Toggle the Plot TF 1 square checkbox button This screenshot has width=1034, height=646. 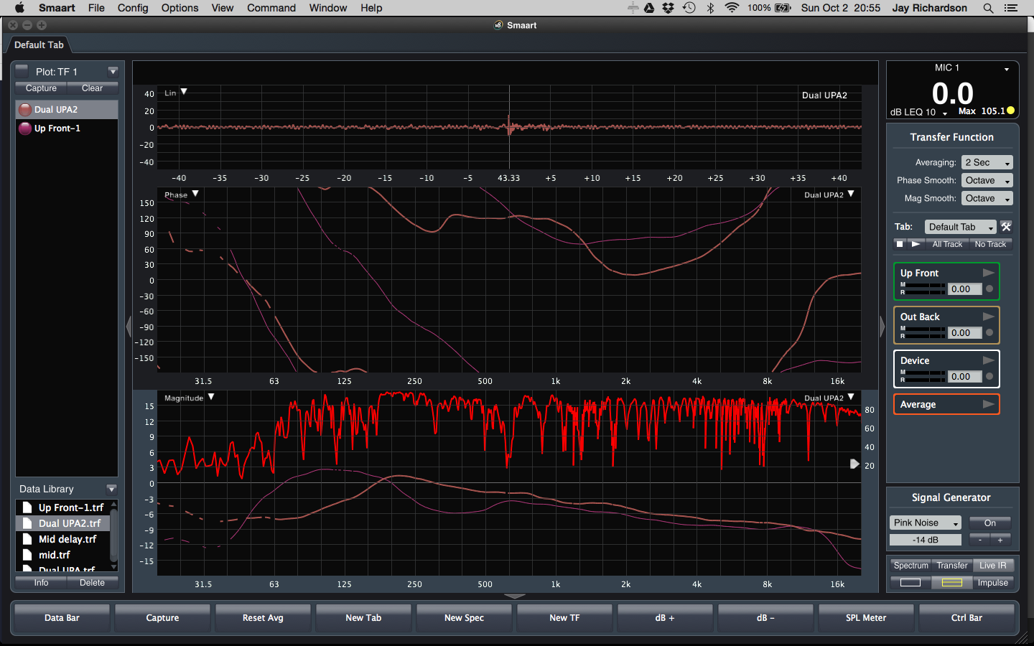22,71
